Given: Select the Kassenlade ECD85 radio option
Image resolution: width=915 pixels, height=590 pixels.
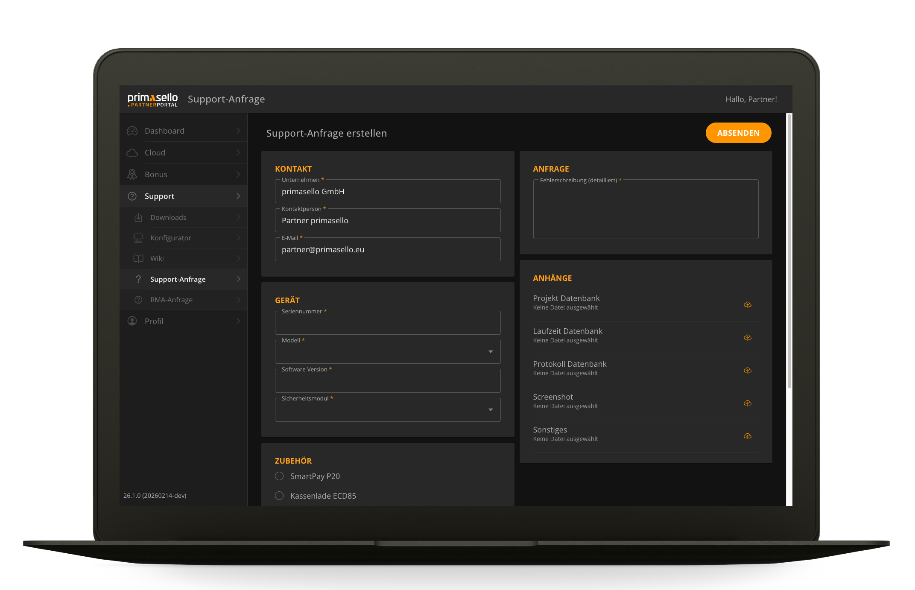Looking at the screenshot, I should [279, 496].
